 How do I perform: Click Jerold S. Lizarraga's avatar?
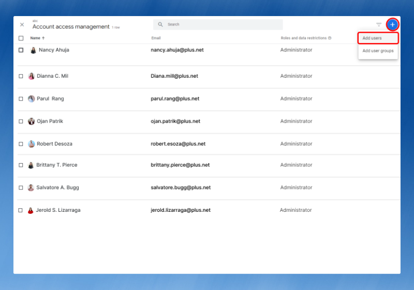[31, 210]
